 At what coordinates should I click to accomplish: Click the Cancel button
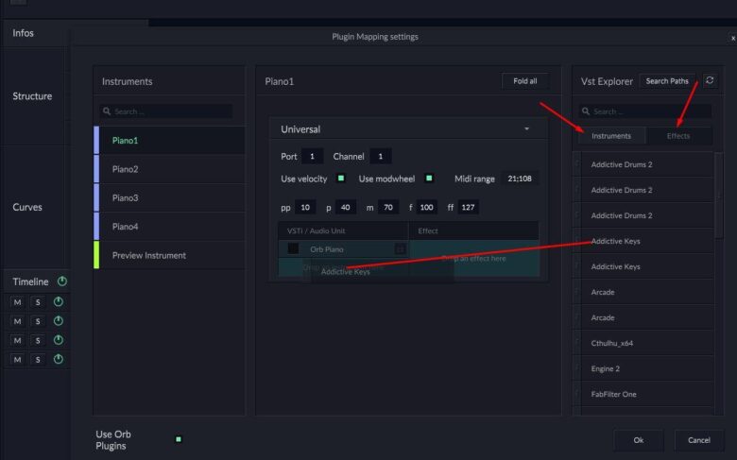698,440
